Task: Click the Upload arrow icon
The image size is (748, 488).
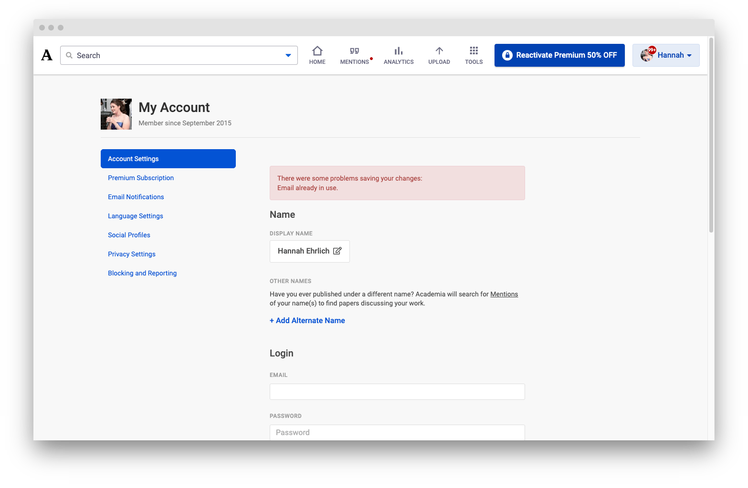Action: 439,51
